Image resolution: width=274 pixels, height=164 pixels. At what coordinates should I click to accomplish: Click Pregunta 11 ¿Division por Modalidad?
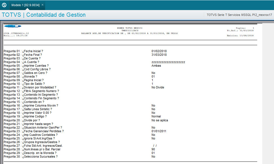pyautogui.click(x=30, y=88)
